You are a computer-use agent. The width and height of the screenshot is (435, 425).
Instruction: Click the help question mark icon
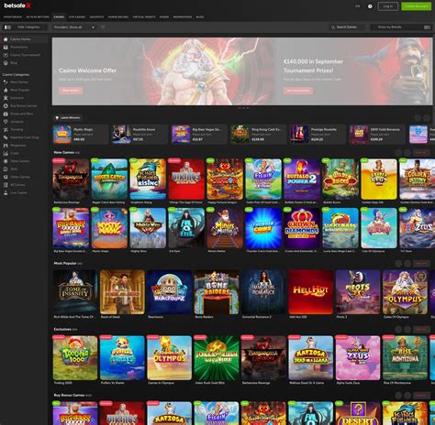370,6
